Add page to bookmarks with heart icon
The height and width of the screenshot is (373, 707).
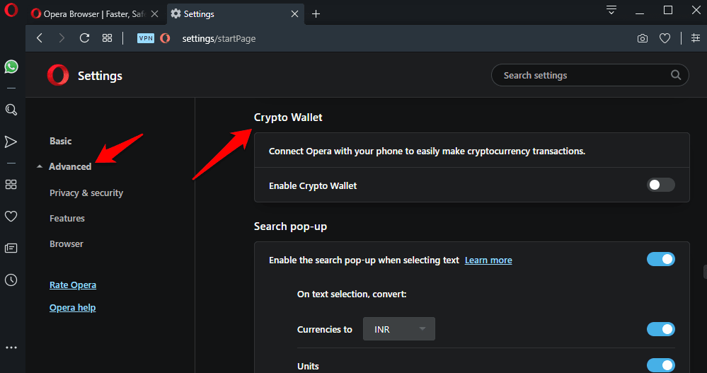click(665, 39)
